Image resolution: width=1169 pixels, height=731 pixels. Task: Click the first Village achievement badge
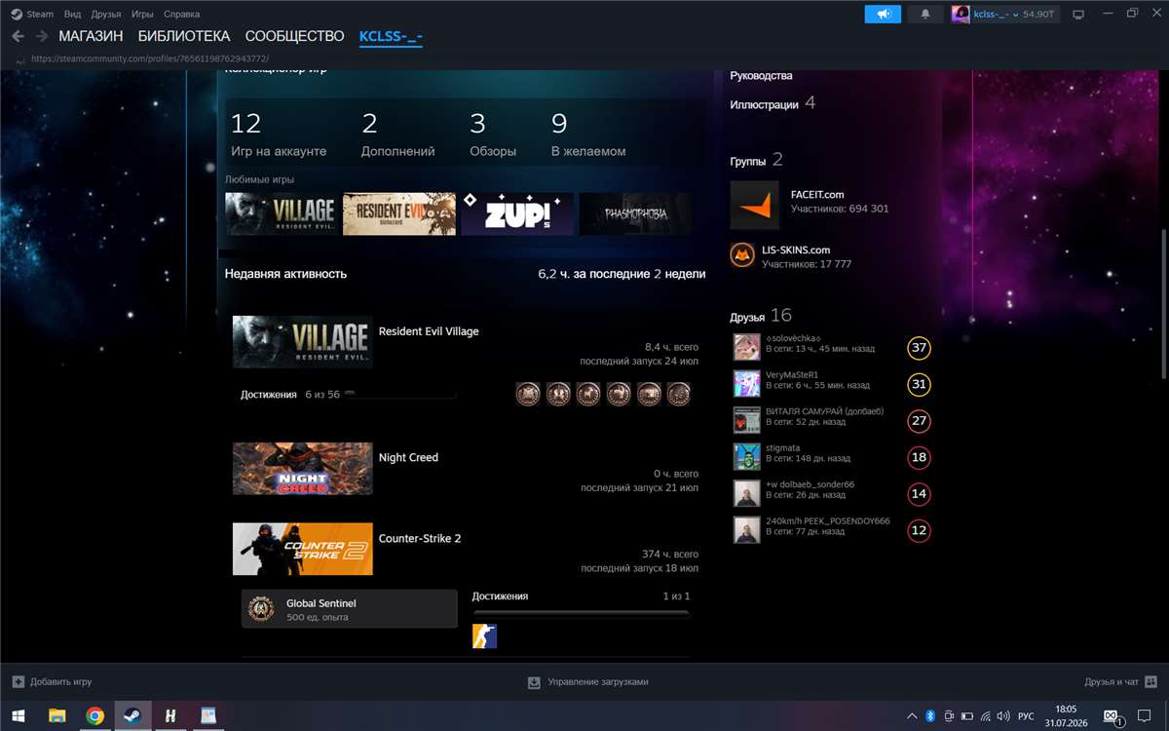click(528, 394)
